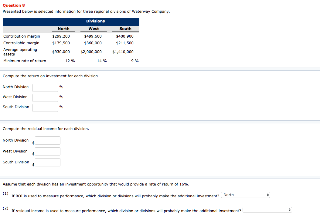The width and height of the screenshot is (320, 214).
Task: Open the ROI question dropdown showing North
Action: [x=245, y=195]
